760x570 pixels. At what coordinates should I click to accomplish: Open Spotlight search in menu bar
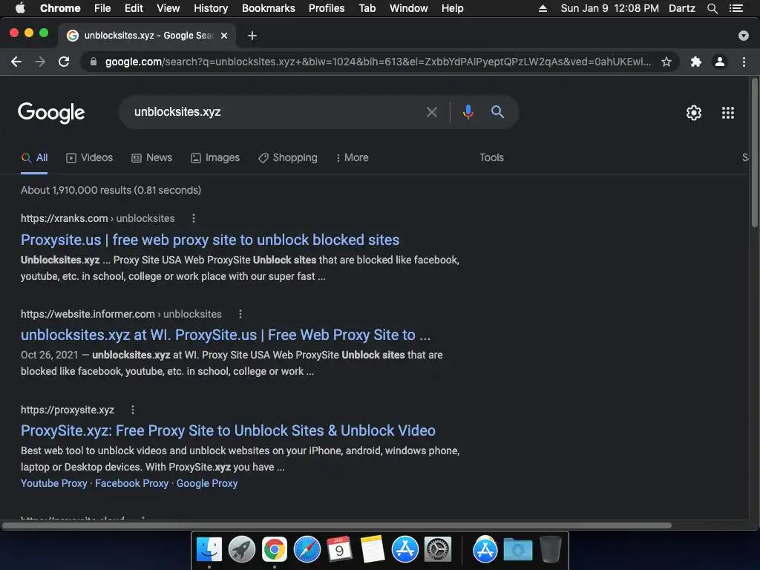coord(712,8)
